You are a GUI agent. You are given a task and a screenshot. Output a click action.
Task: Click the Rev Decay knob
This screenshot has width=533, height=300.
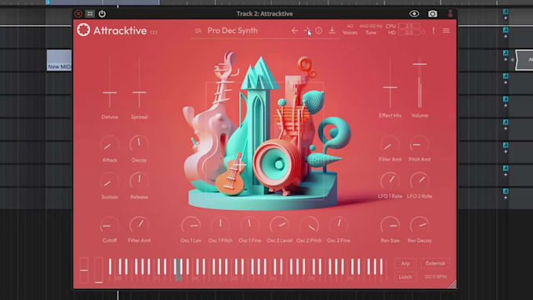click(x=419, y=225)
